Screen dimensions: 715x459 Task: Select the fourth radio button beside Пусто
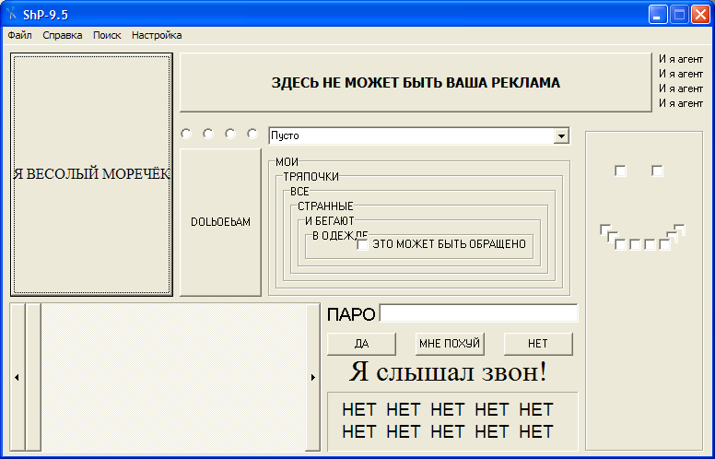tap(252, 134)
